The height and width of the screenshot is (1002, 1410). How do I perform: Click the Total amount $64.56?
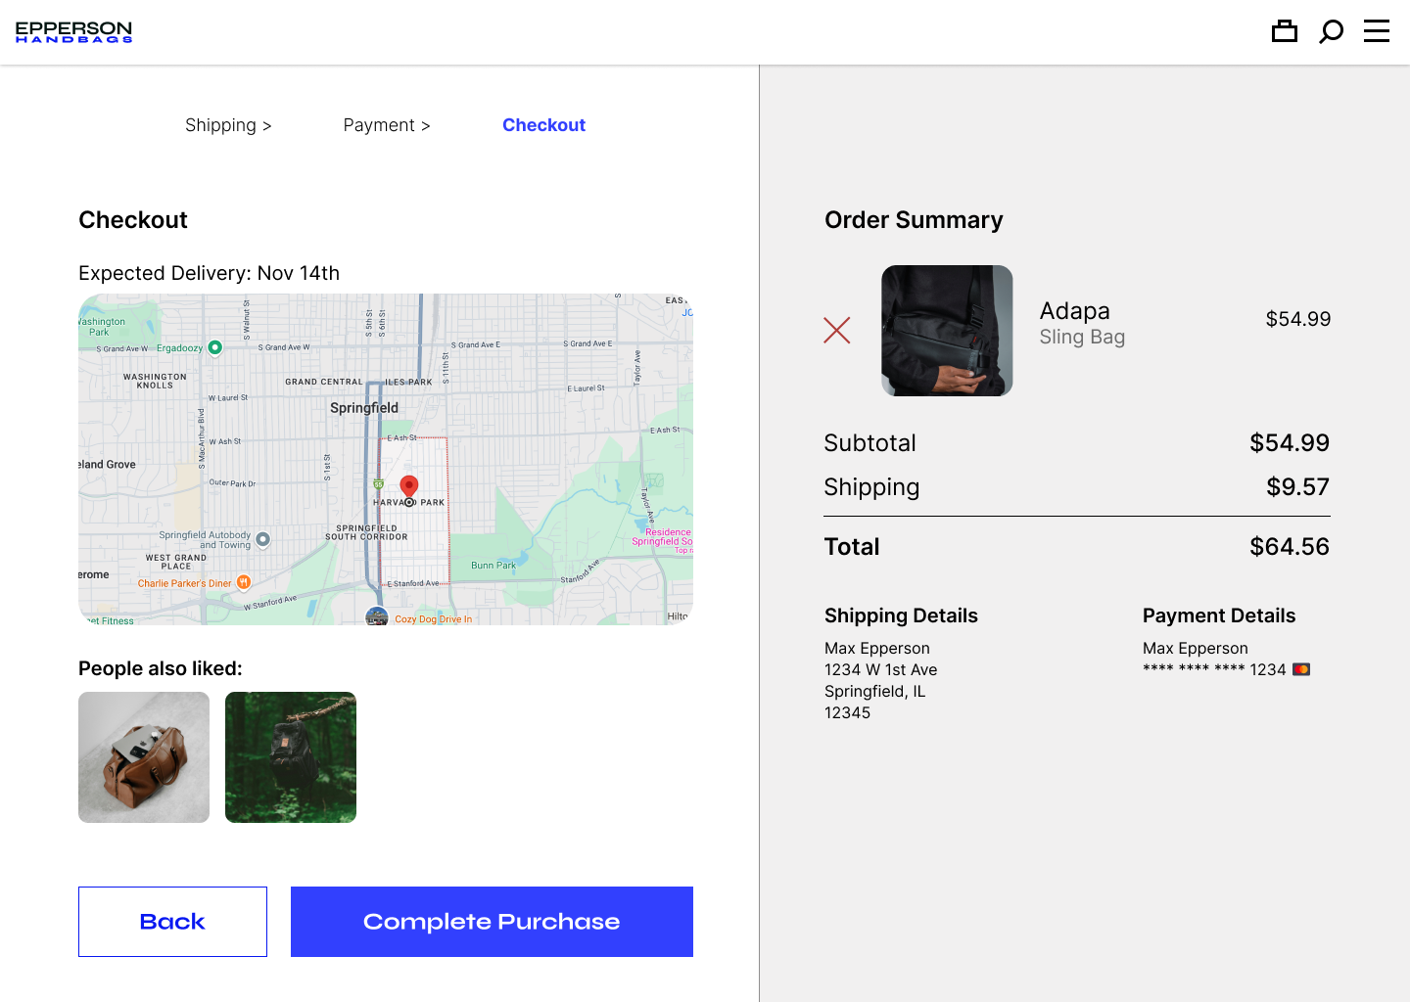tap(1290, 547)
